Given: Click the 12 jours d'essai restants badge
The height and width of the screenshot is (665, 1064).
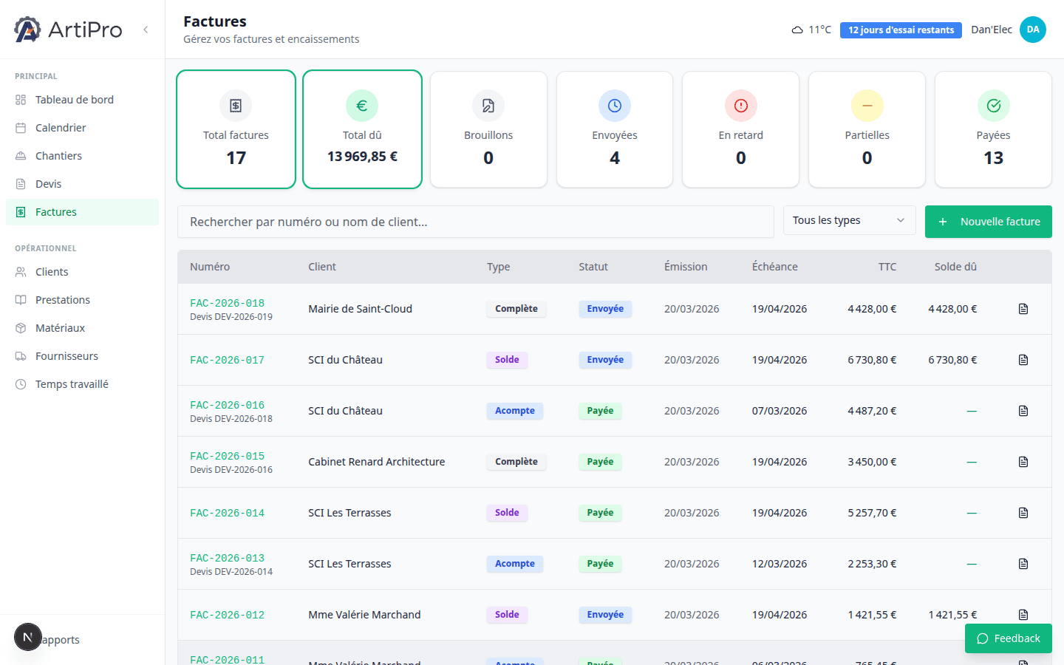Looking at the screenshot, I should pyautogui.click(x=900, y=30).
